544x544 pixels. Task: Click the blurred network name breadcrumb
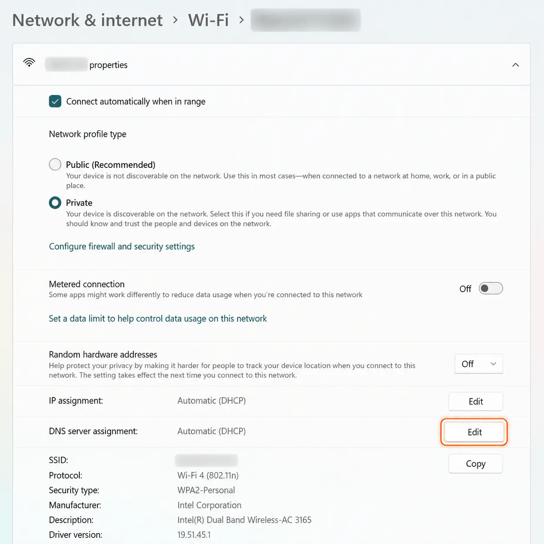tap(305, 20)
